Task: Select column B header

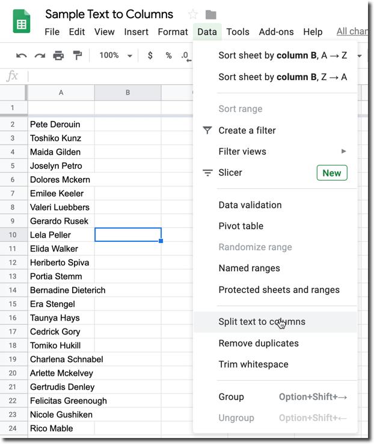Action: coord(128,93)
